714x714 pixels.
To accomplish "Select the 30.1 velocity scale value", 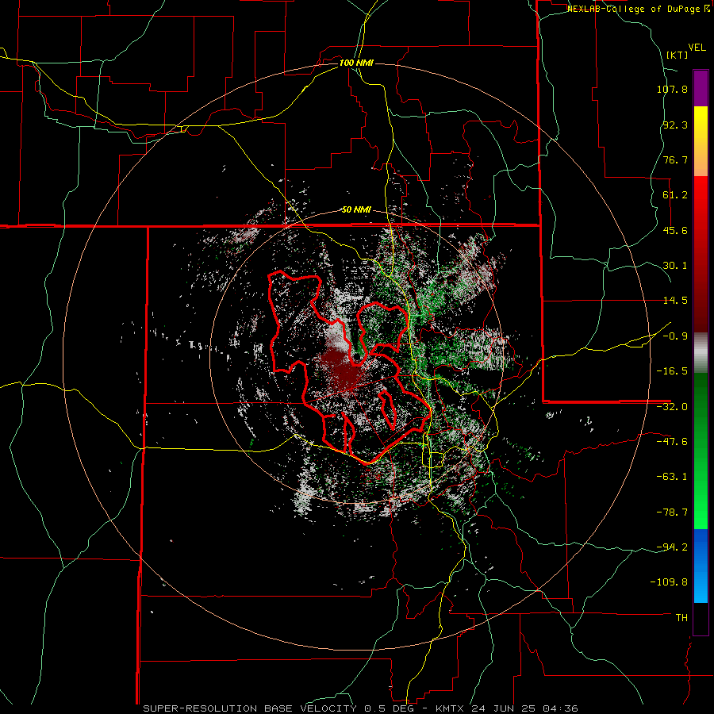I will tap(675, 266).
